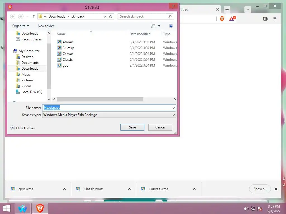Image resolution: width=286 pixels, height=214 pixels.
Task: Collapse the folder pane with Hide Folders
Action: click(23, 128)
